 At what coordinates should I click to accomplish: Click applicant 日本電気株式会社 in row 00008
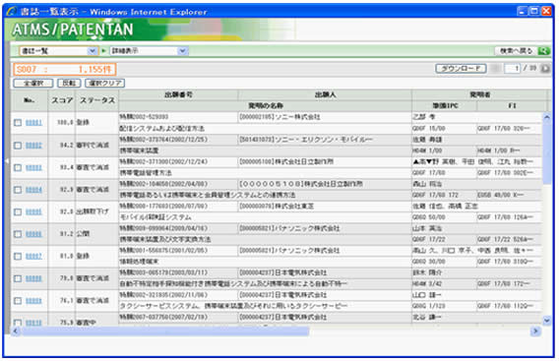[283, 272]
